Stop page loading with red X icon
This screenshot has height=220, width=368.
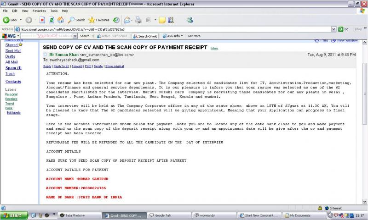(42, 20)
